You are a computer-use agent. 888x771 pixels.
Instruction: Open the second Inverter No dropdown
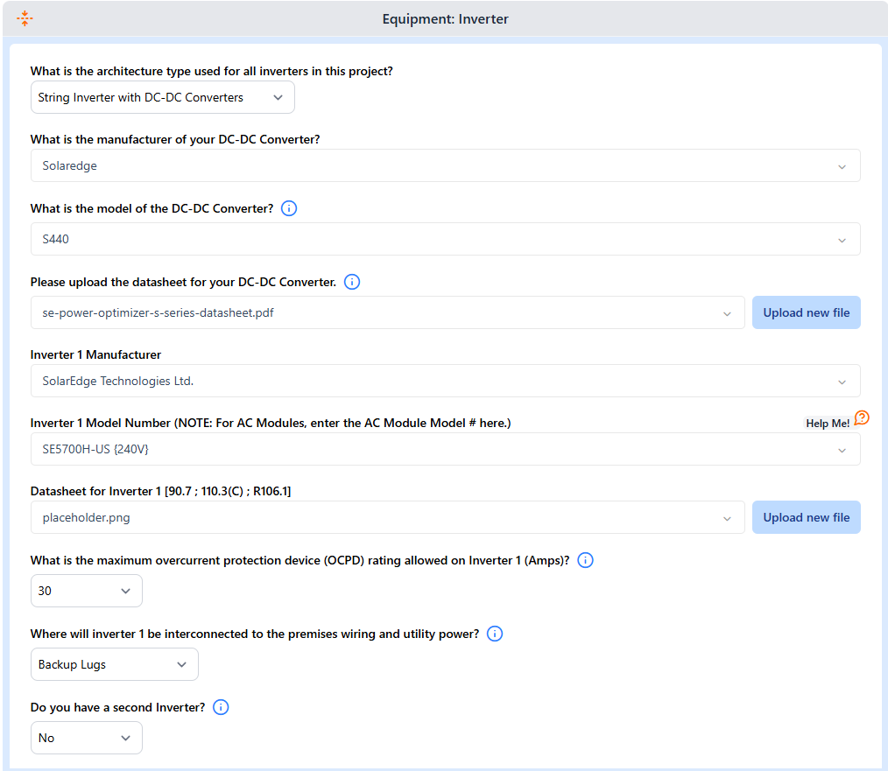pyautogui.click(x=86, y=738)
